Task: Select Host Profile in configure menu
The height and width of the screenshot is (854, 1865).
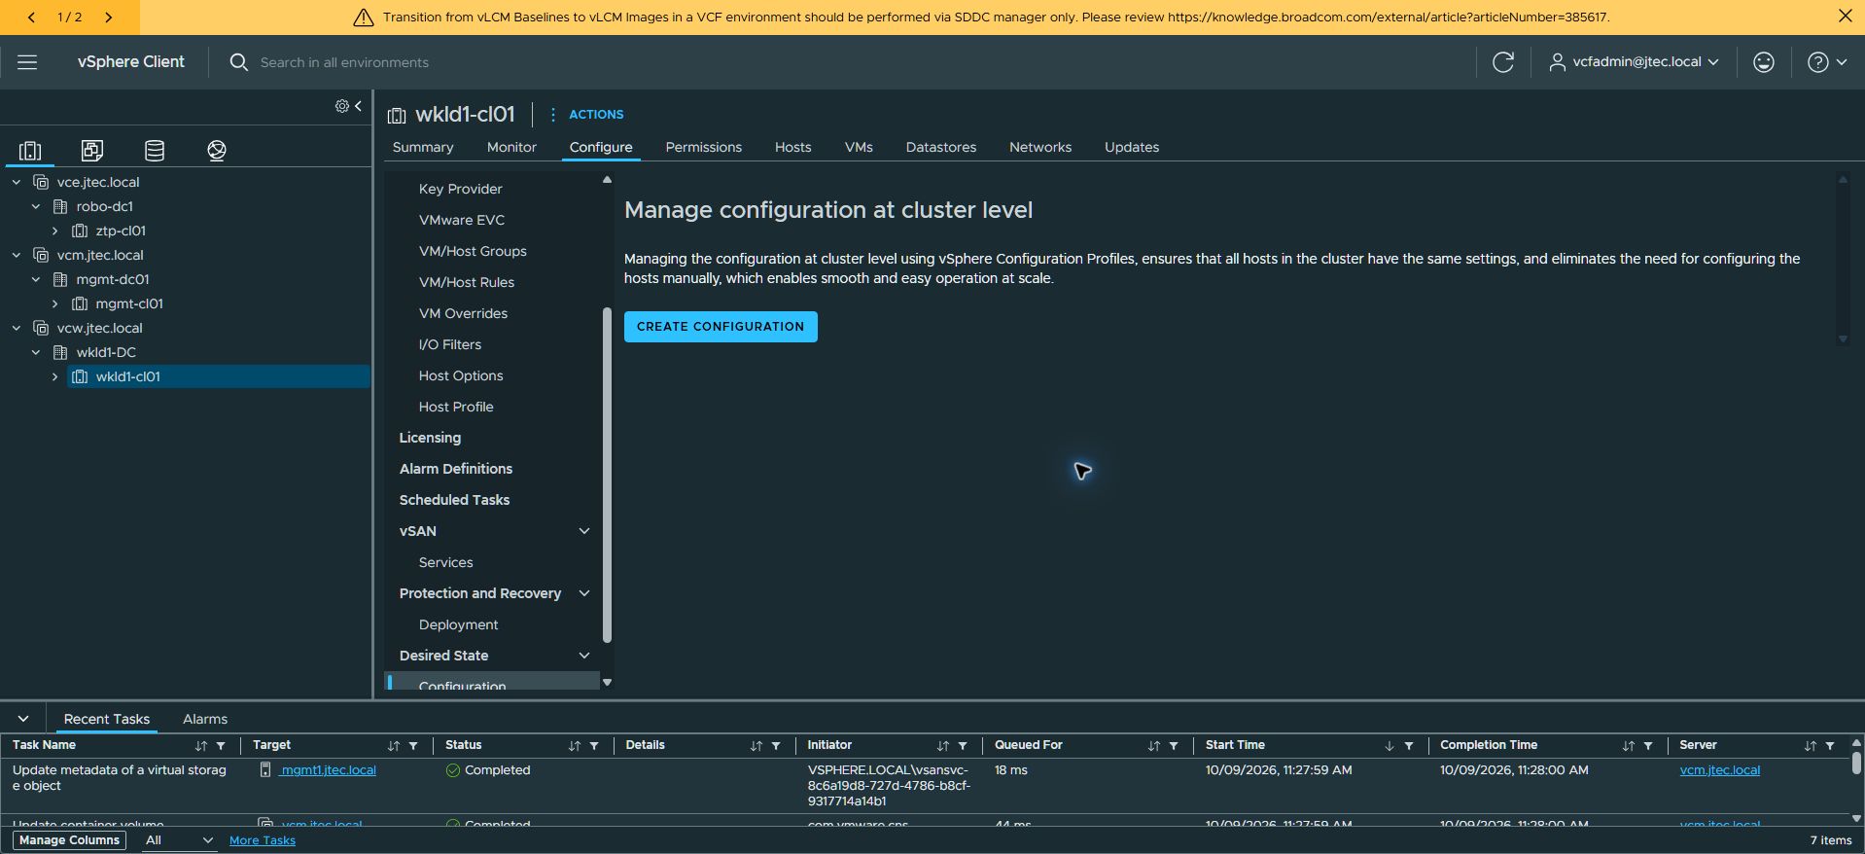Action: point(456,407)
